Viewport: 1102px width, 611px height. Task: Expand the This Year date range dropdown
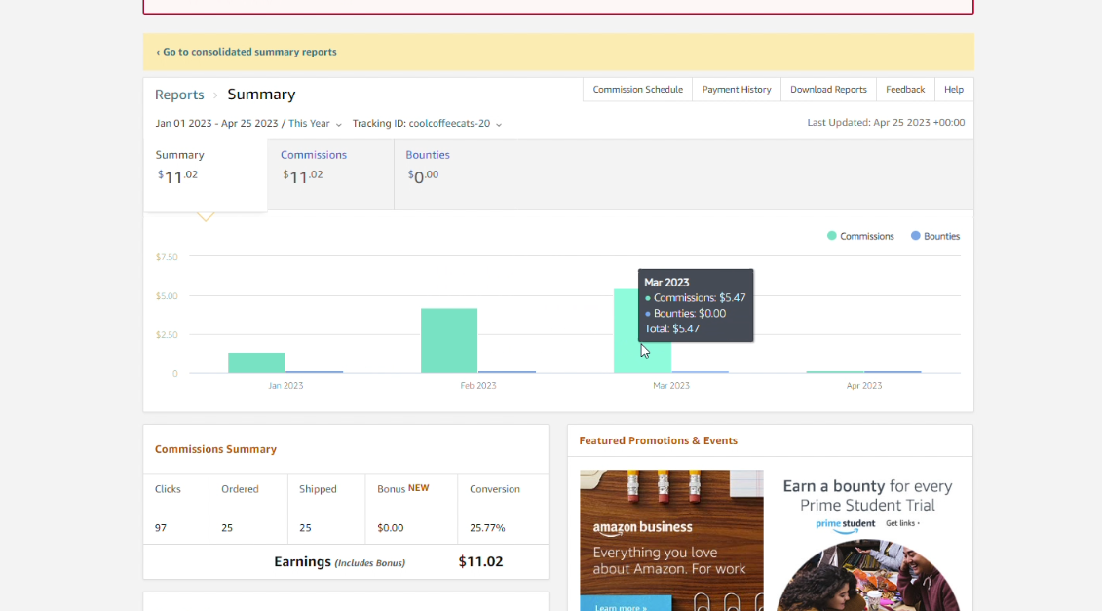click(315, 123)
